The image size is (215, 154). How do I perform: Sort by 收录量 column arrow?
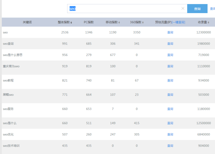click(208, 22)
